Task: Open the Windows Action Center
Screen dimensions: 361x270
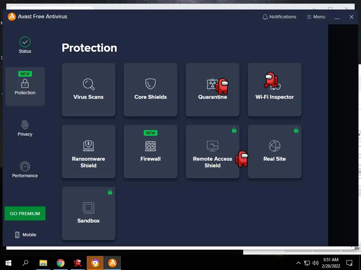Action: [x=349, y=263]
